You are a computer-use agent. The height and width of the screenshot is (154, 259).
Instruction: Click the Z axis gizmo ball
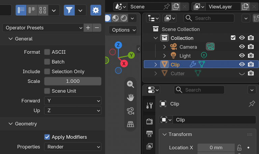(118, 45)
